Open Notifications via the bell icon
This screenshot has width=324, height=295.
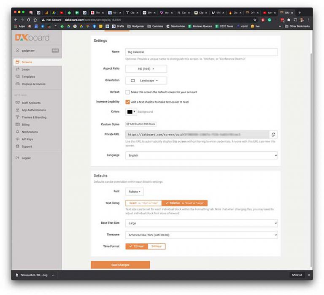tap(17, 132)
